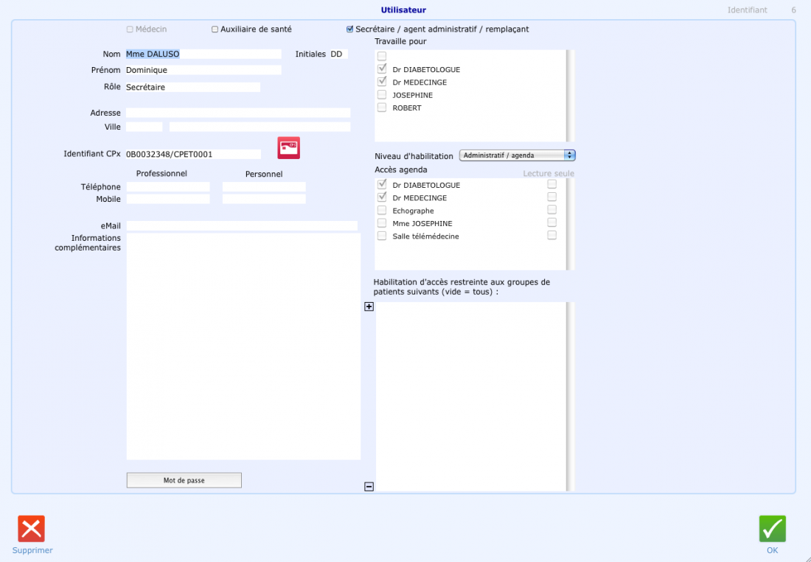Screen dimensions: 811x562
Task: Click the city name field in Ville row
Action: pos(260,127)
